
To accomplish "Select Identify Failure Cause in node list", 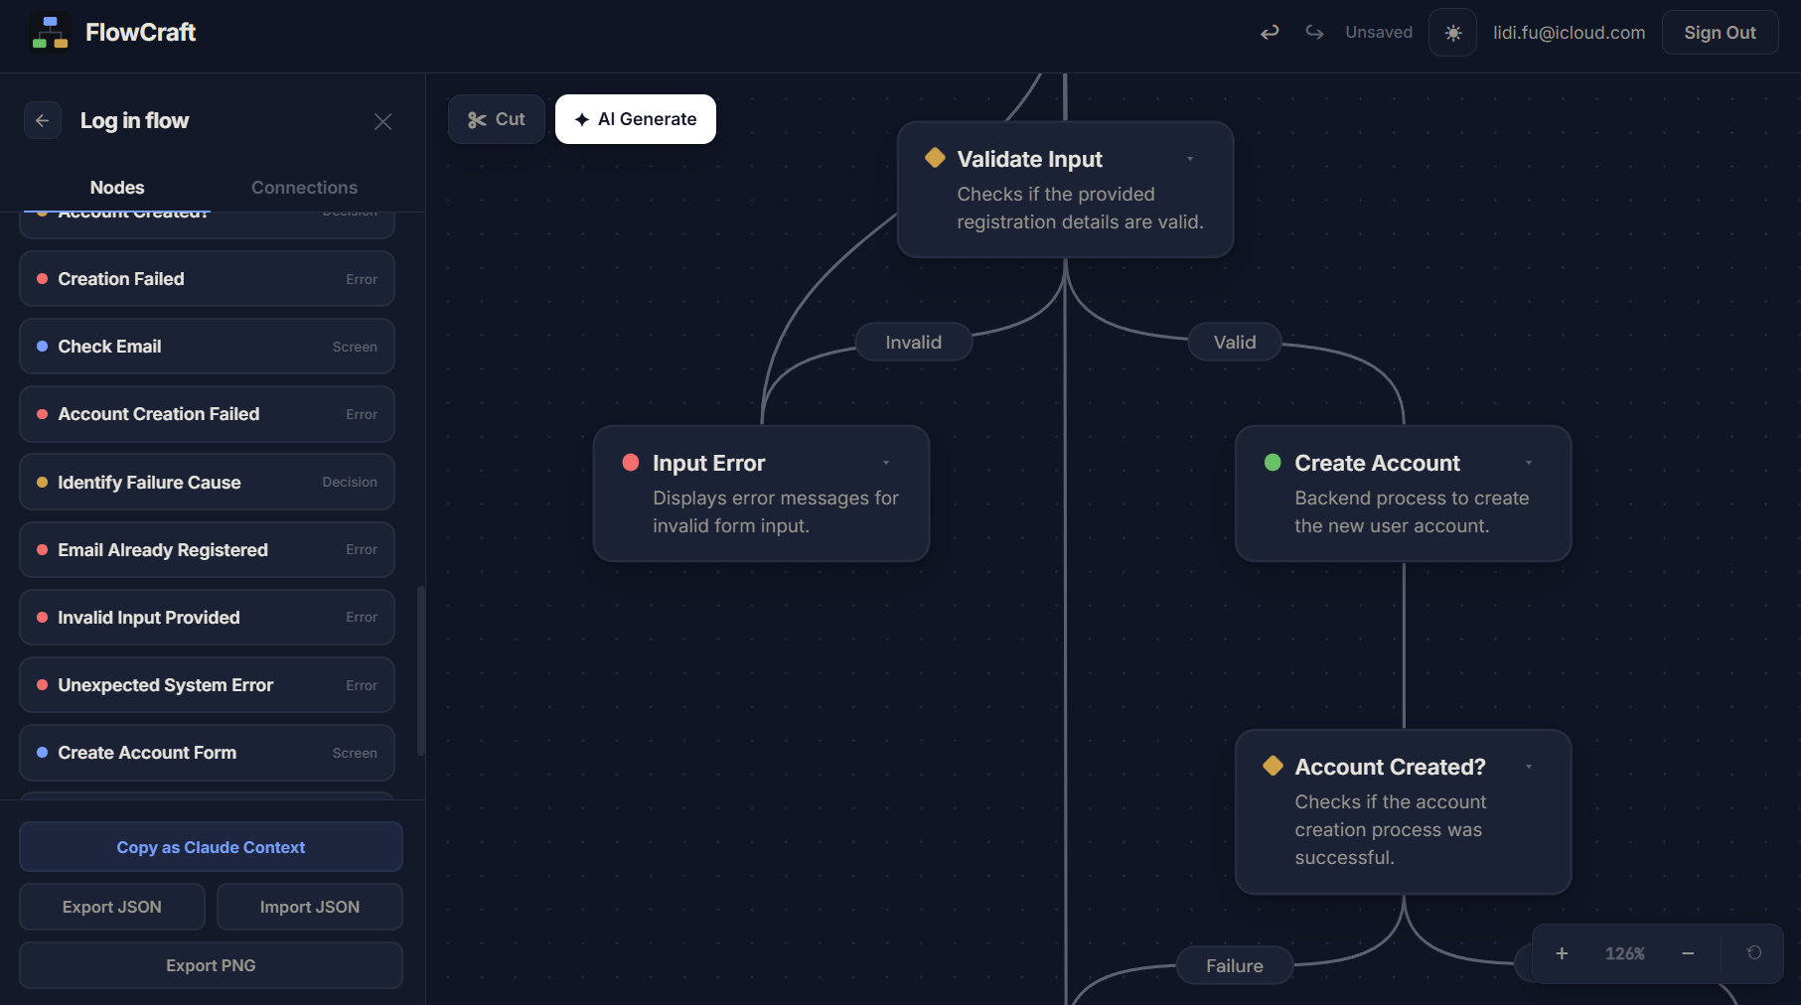I will [207, 483].
